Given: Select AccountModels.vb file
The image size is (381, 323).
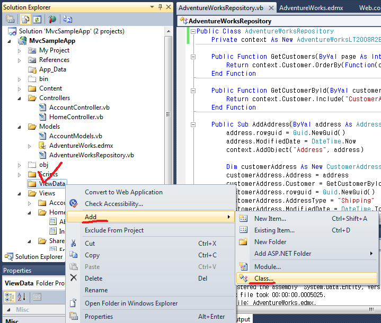Looking at the screenshot, I should 76,136.
